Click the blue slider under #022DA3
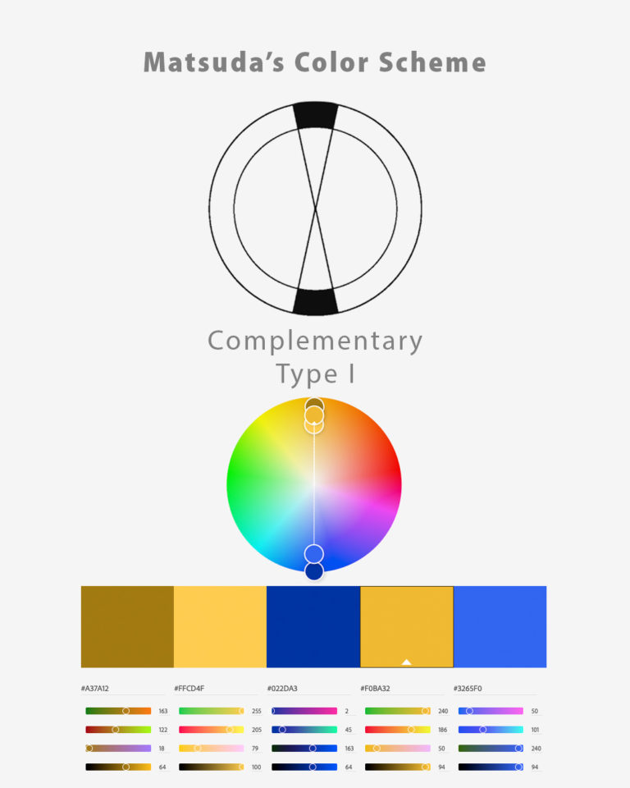The image size is (630, 788). 304,749
